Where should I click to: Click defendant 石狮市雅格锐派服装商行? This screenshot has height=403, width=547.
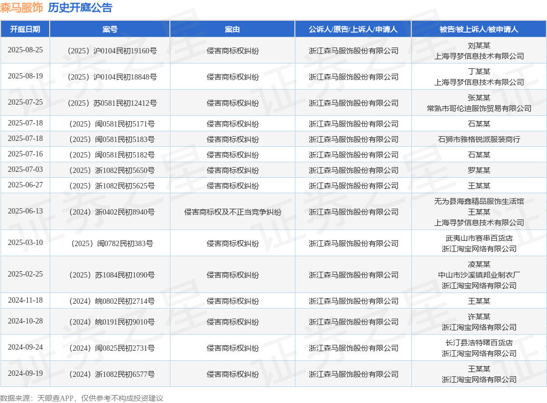click(x=479, y=139)
